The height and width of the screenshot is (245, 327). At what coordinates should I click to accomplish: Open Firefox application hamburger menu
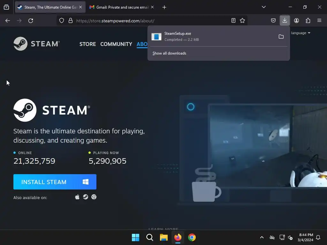319,20
